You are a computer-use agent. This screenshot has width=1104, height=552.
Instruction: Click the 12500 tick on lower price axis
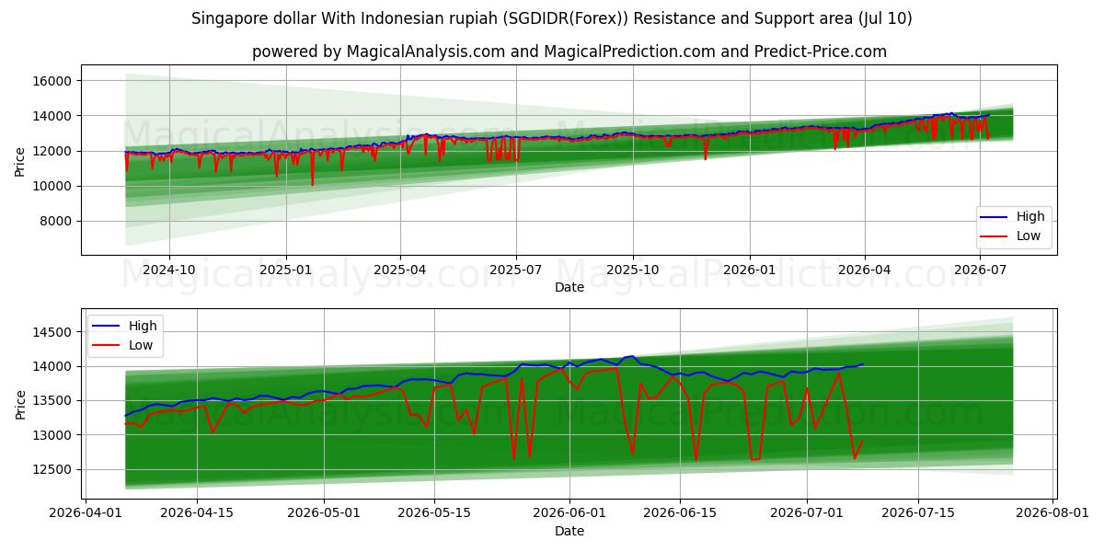[53, 469]
